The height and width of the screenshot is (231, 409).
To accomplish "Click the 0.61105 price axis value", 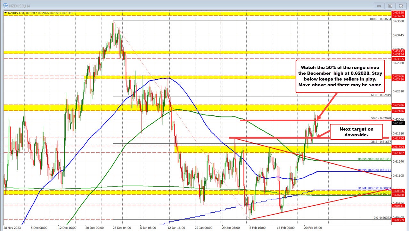I will tap(397, 175).
